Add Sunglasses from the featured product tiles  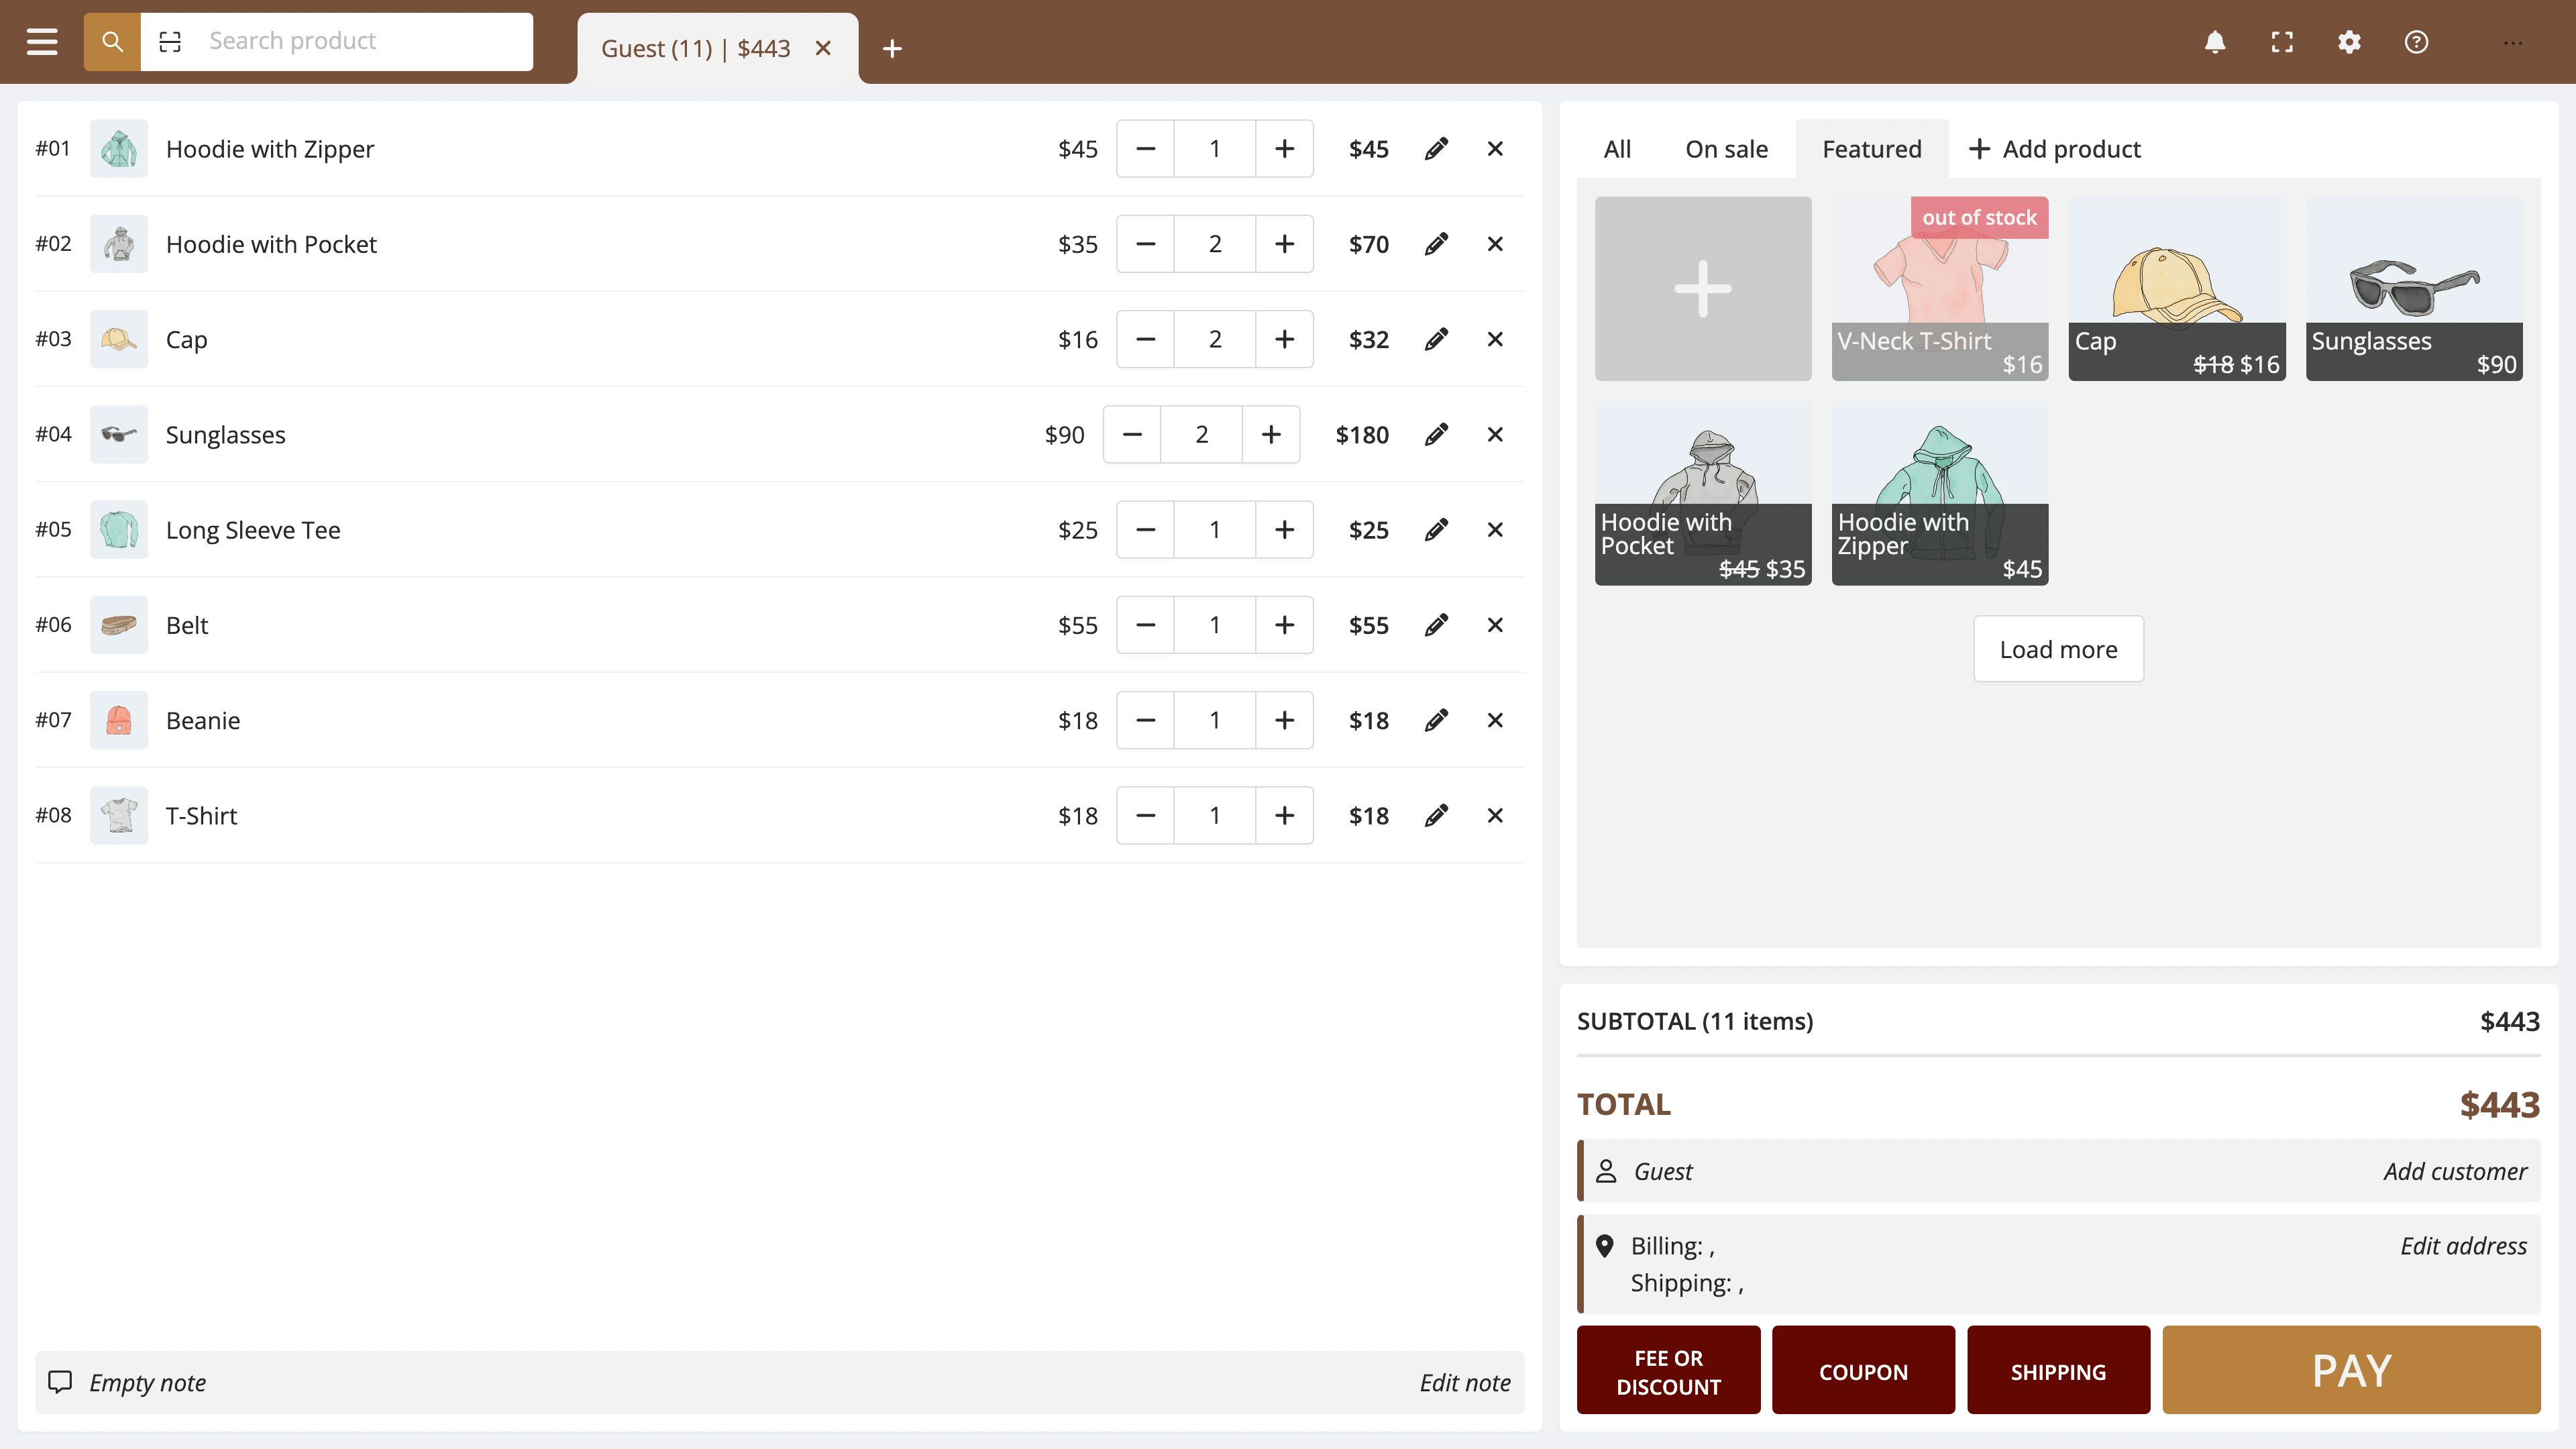(2414, 288)
